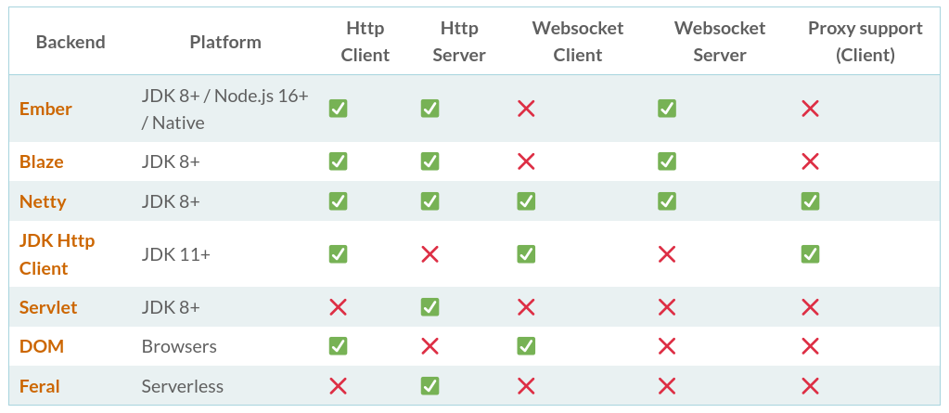Click JDK Http Client's Http Server cross
This screenshot has width=949, height=413.
point(430,253)
